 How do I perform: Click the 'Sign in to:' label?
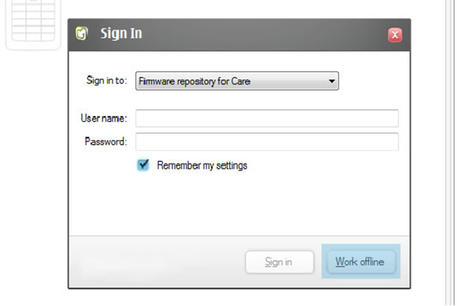pos(107,80)
